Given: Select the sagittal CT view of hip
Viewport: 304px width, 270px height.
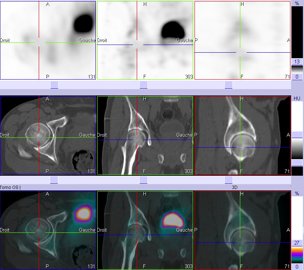Looking at the screenshot, I should [242, 135].
